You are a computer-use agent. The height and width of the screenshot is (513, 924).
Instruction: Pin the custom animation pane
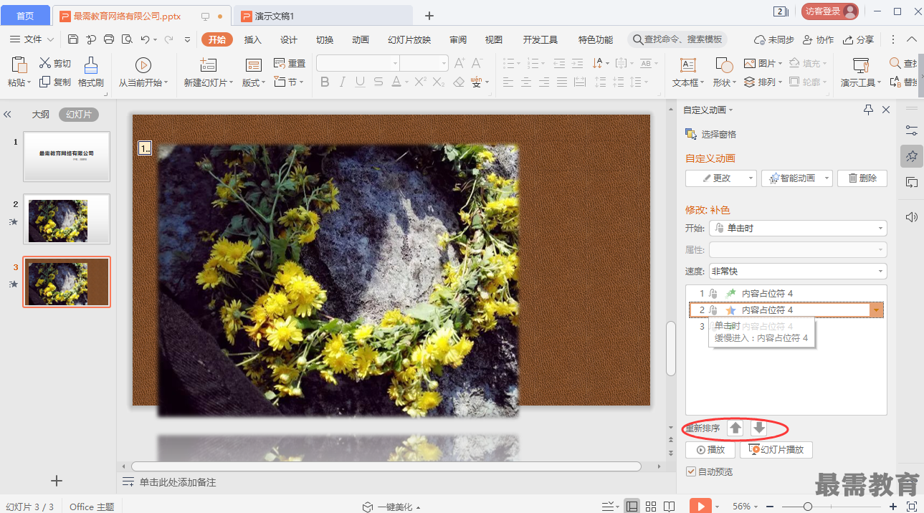click(x=869, y=110)
